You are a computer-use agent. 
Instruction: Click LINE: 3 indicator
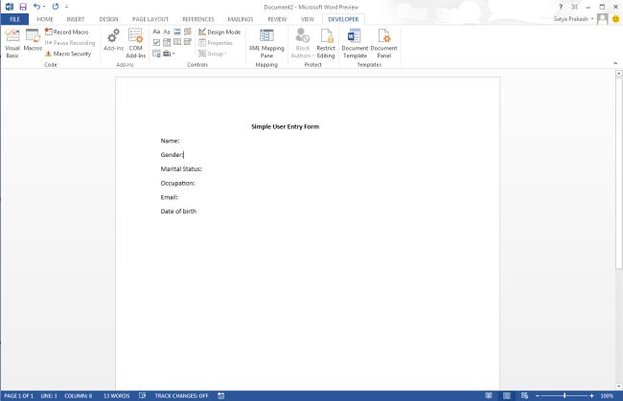[x=49, y=396]
